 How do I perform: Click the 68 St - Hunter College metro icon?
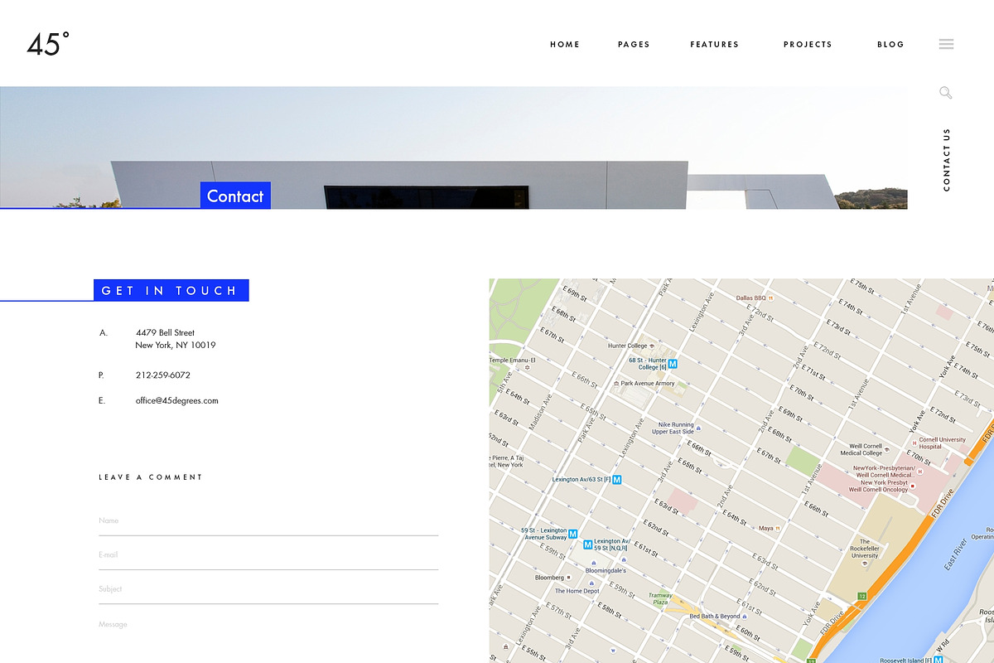[673, 364]
